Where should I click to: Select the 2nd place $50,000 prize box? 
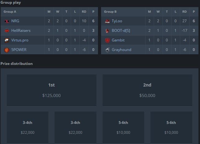147,90
